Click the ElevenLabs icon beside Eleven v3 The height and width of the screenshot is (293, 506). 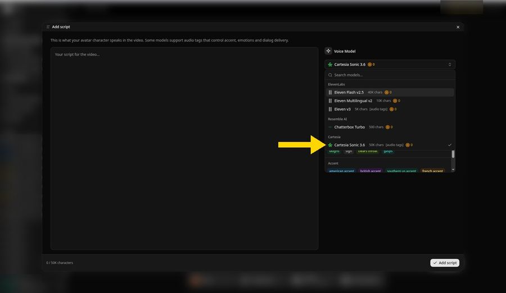330,109
